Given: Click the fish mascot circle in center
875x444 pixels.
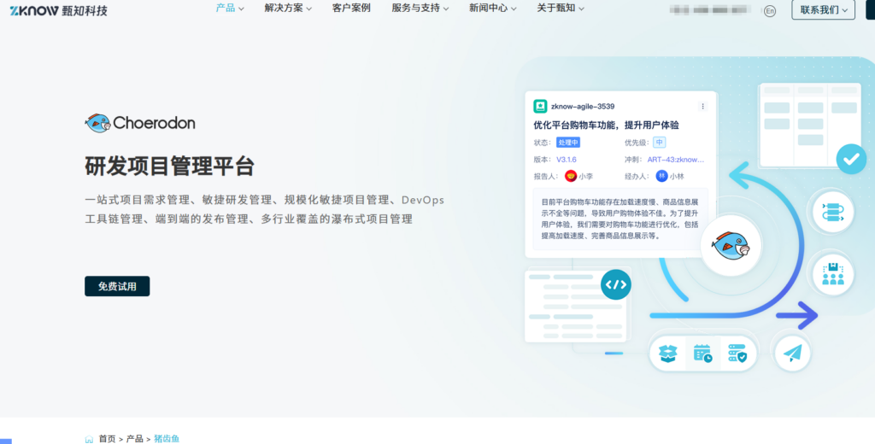Looking at the screenshot, I should [x=731, y=244].
